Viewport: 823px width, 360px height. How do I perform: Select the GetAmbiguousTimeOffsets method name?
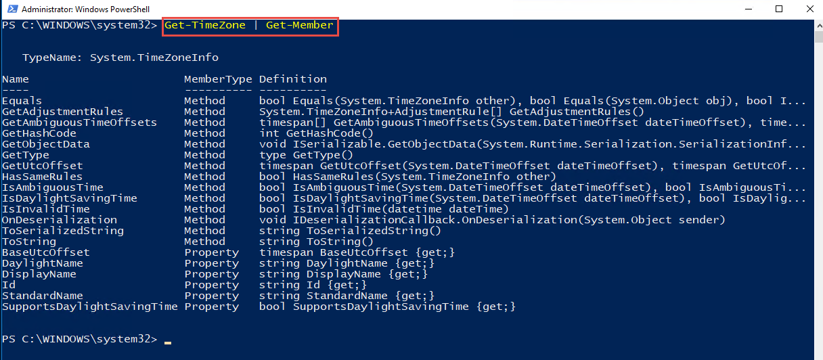pos(79,122)
